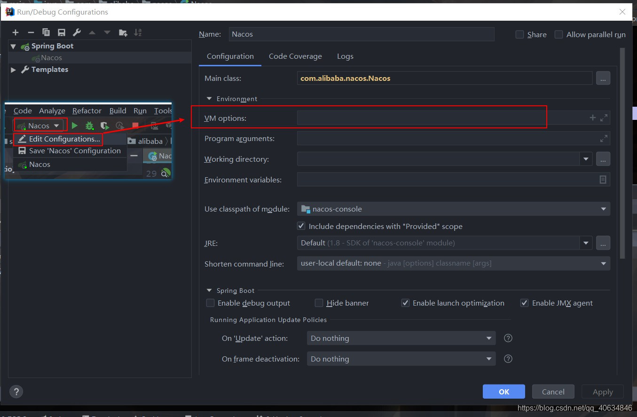Enable debug output checkbox
Image resolution: width=637 pixels, height=417 pixels.
(x=210, y=303)
